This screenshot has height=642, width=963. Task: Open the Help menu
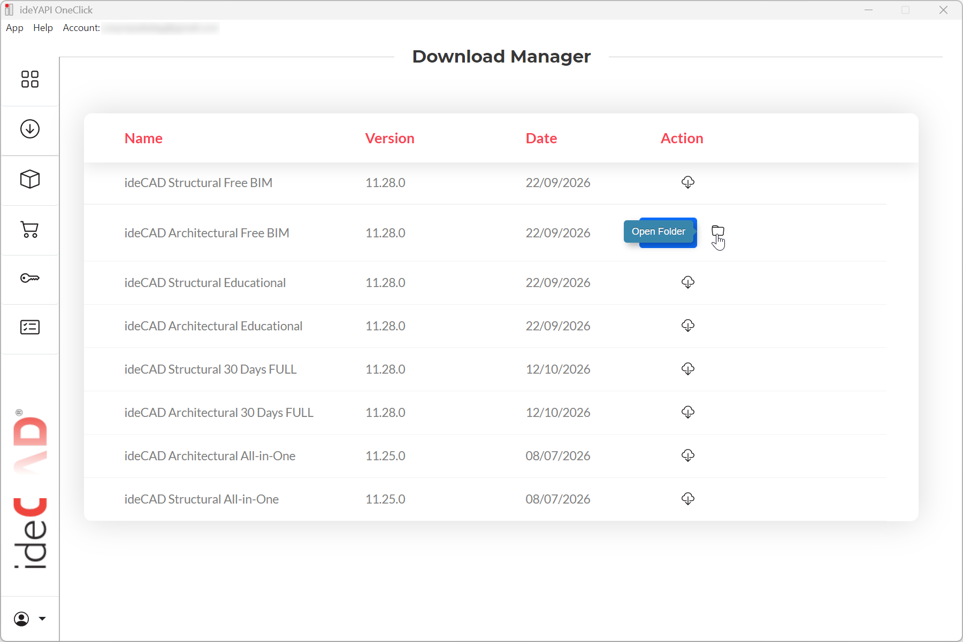[43, 28]
